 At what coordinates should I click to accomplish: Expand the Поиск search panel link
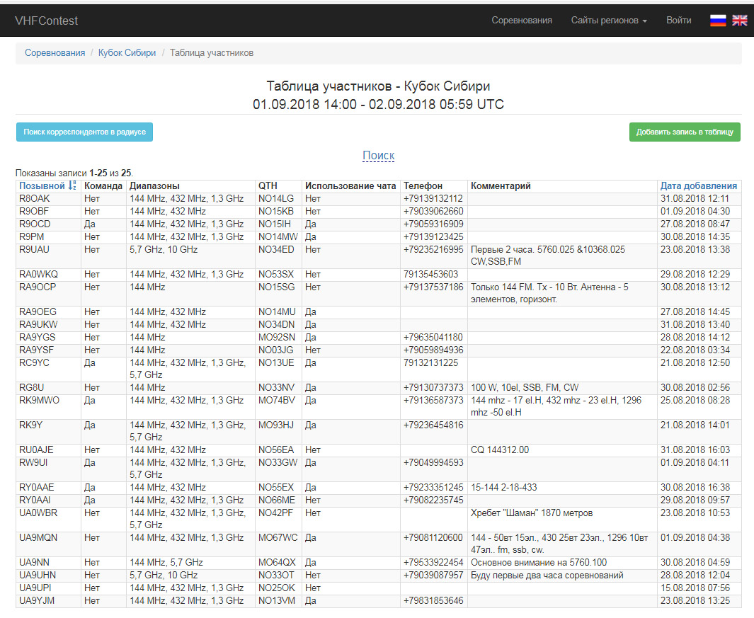pyautogui.click(x=378, y=156)
